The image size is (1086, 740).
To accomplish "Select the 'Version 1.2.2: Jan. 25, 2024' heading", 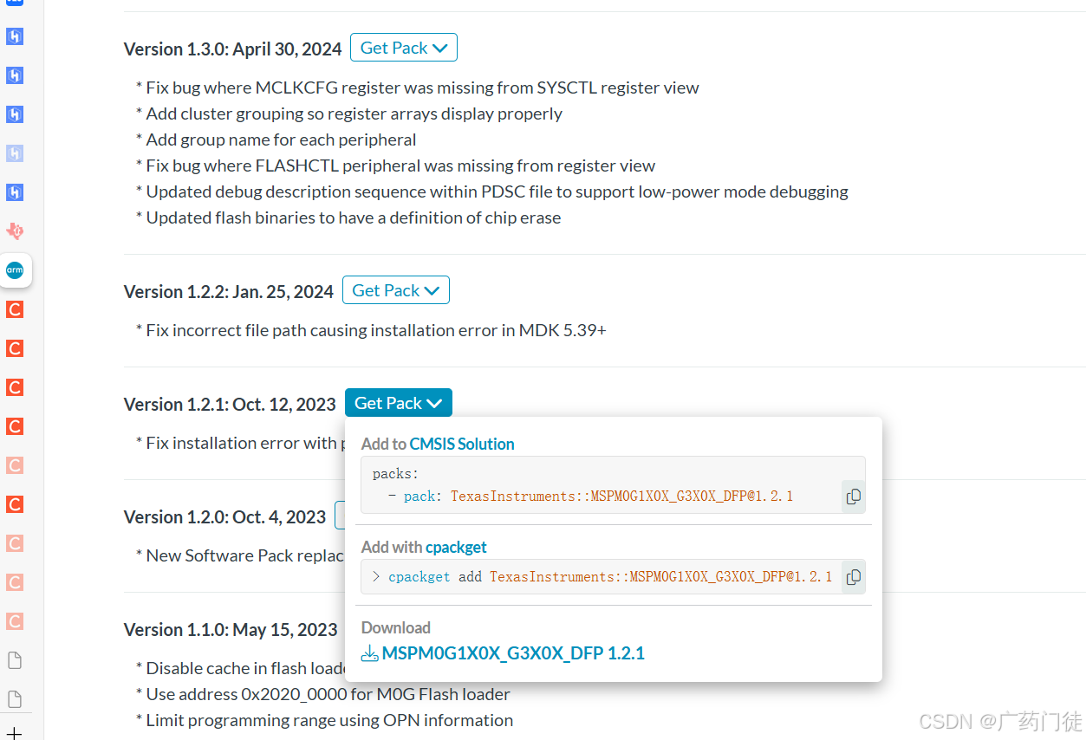I will click(229, 292).
